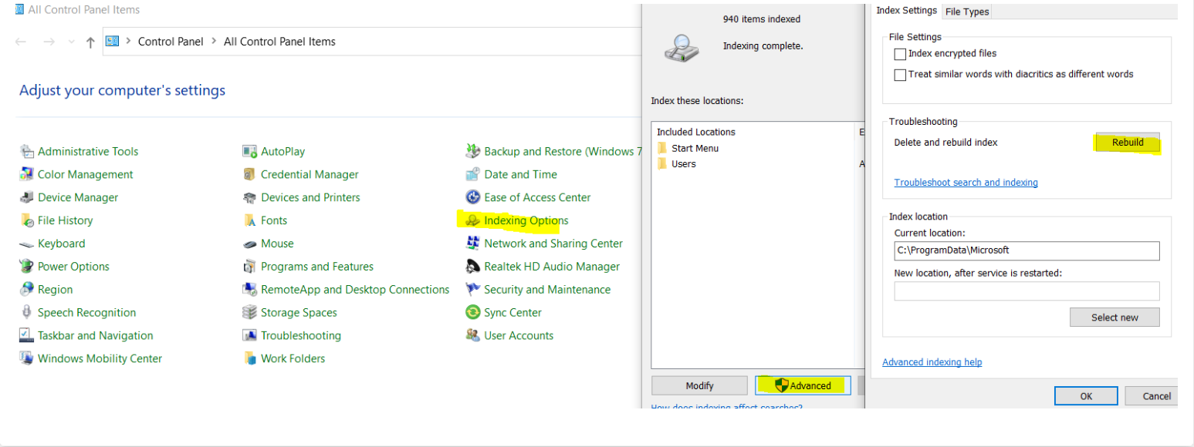
Task: Open Power Options
Action: [72, 266]
